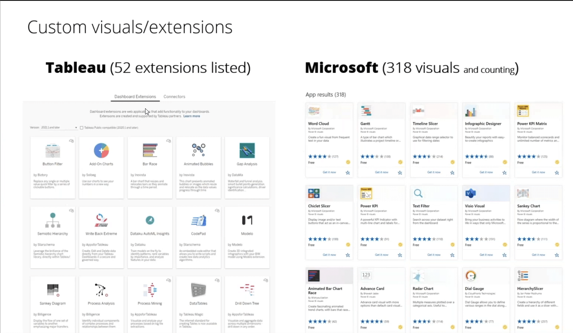The image size is (573, 333).
Task: Favorite the Power KPI visual via its star
Action: click(400, 255)
